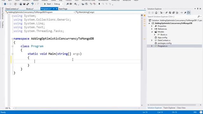Click Home in Solution Explorer toolbar

(x=156, y=13)
